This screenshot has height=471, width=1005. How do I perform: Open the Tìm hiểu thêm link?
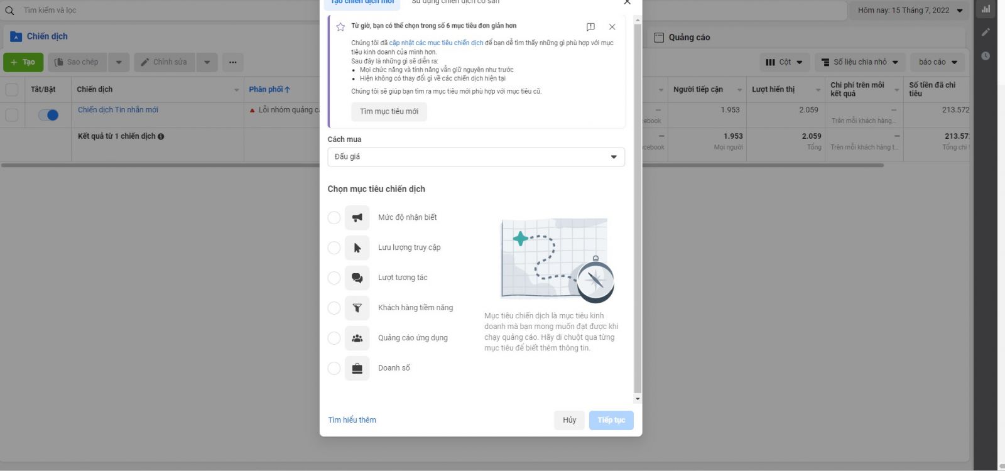pyautogui.click(x=352, y=420)
